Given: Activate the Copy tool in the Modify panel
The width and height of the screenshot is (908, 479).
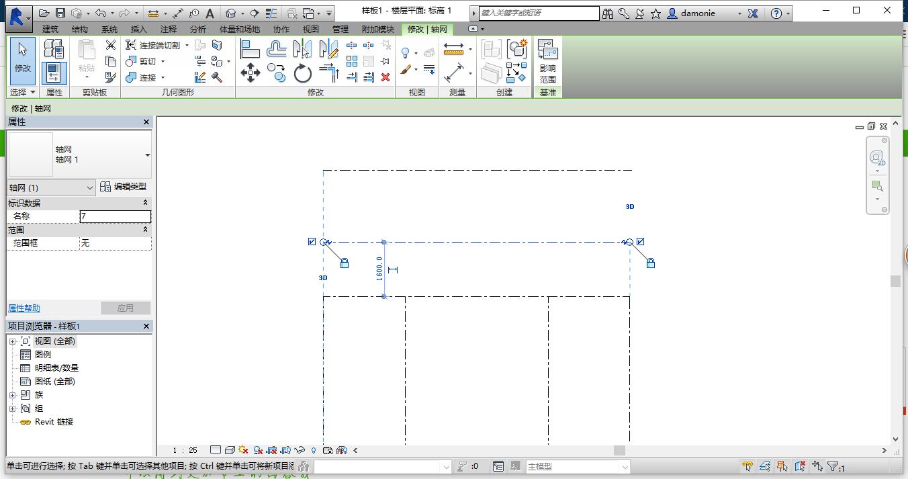Looking at the screenshot, I should coord(277,73).
